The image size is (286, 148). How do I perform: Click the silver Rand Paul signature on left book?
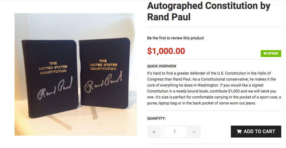click(55, 88)
